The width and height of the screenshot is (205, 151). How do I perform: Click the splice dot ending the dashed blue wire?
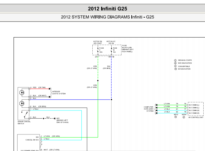point(111,100)
